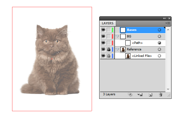This screenshot has width=184, height=119.
Task: Select the Reference layer name
Action: pos(134,49)
